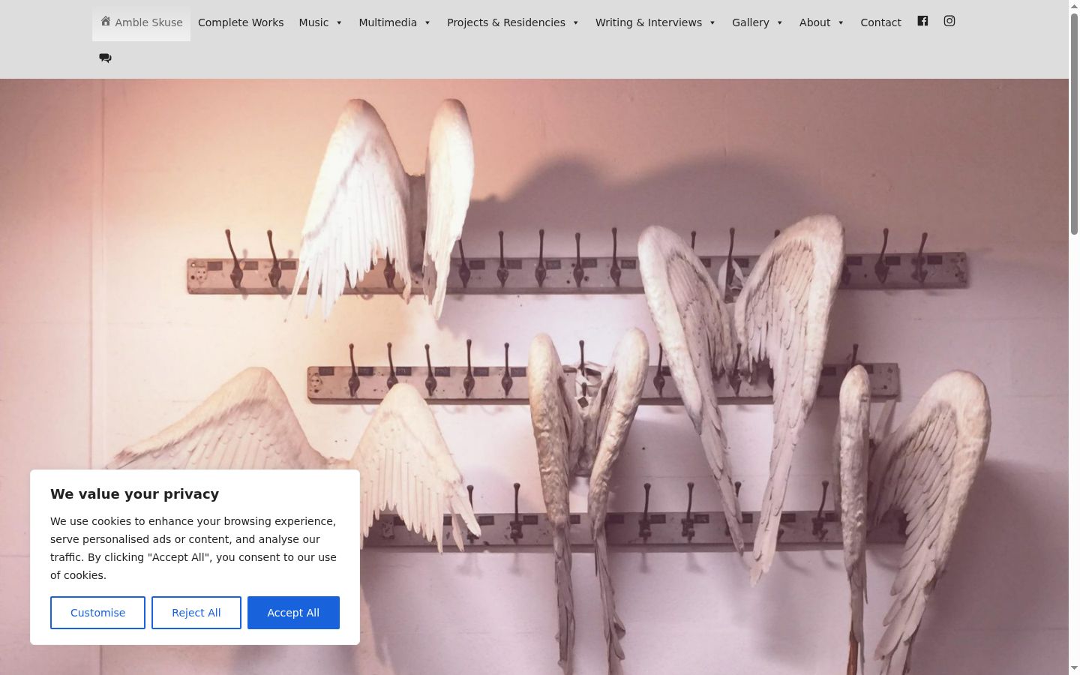Open the Music menu item

point(313,22)
